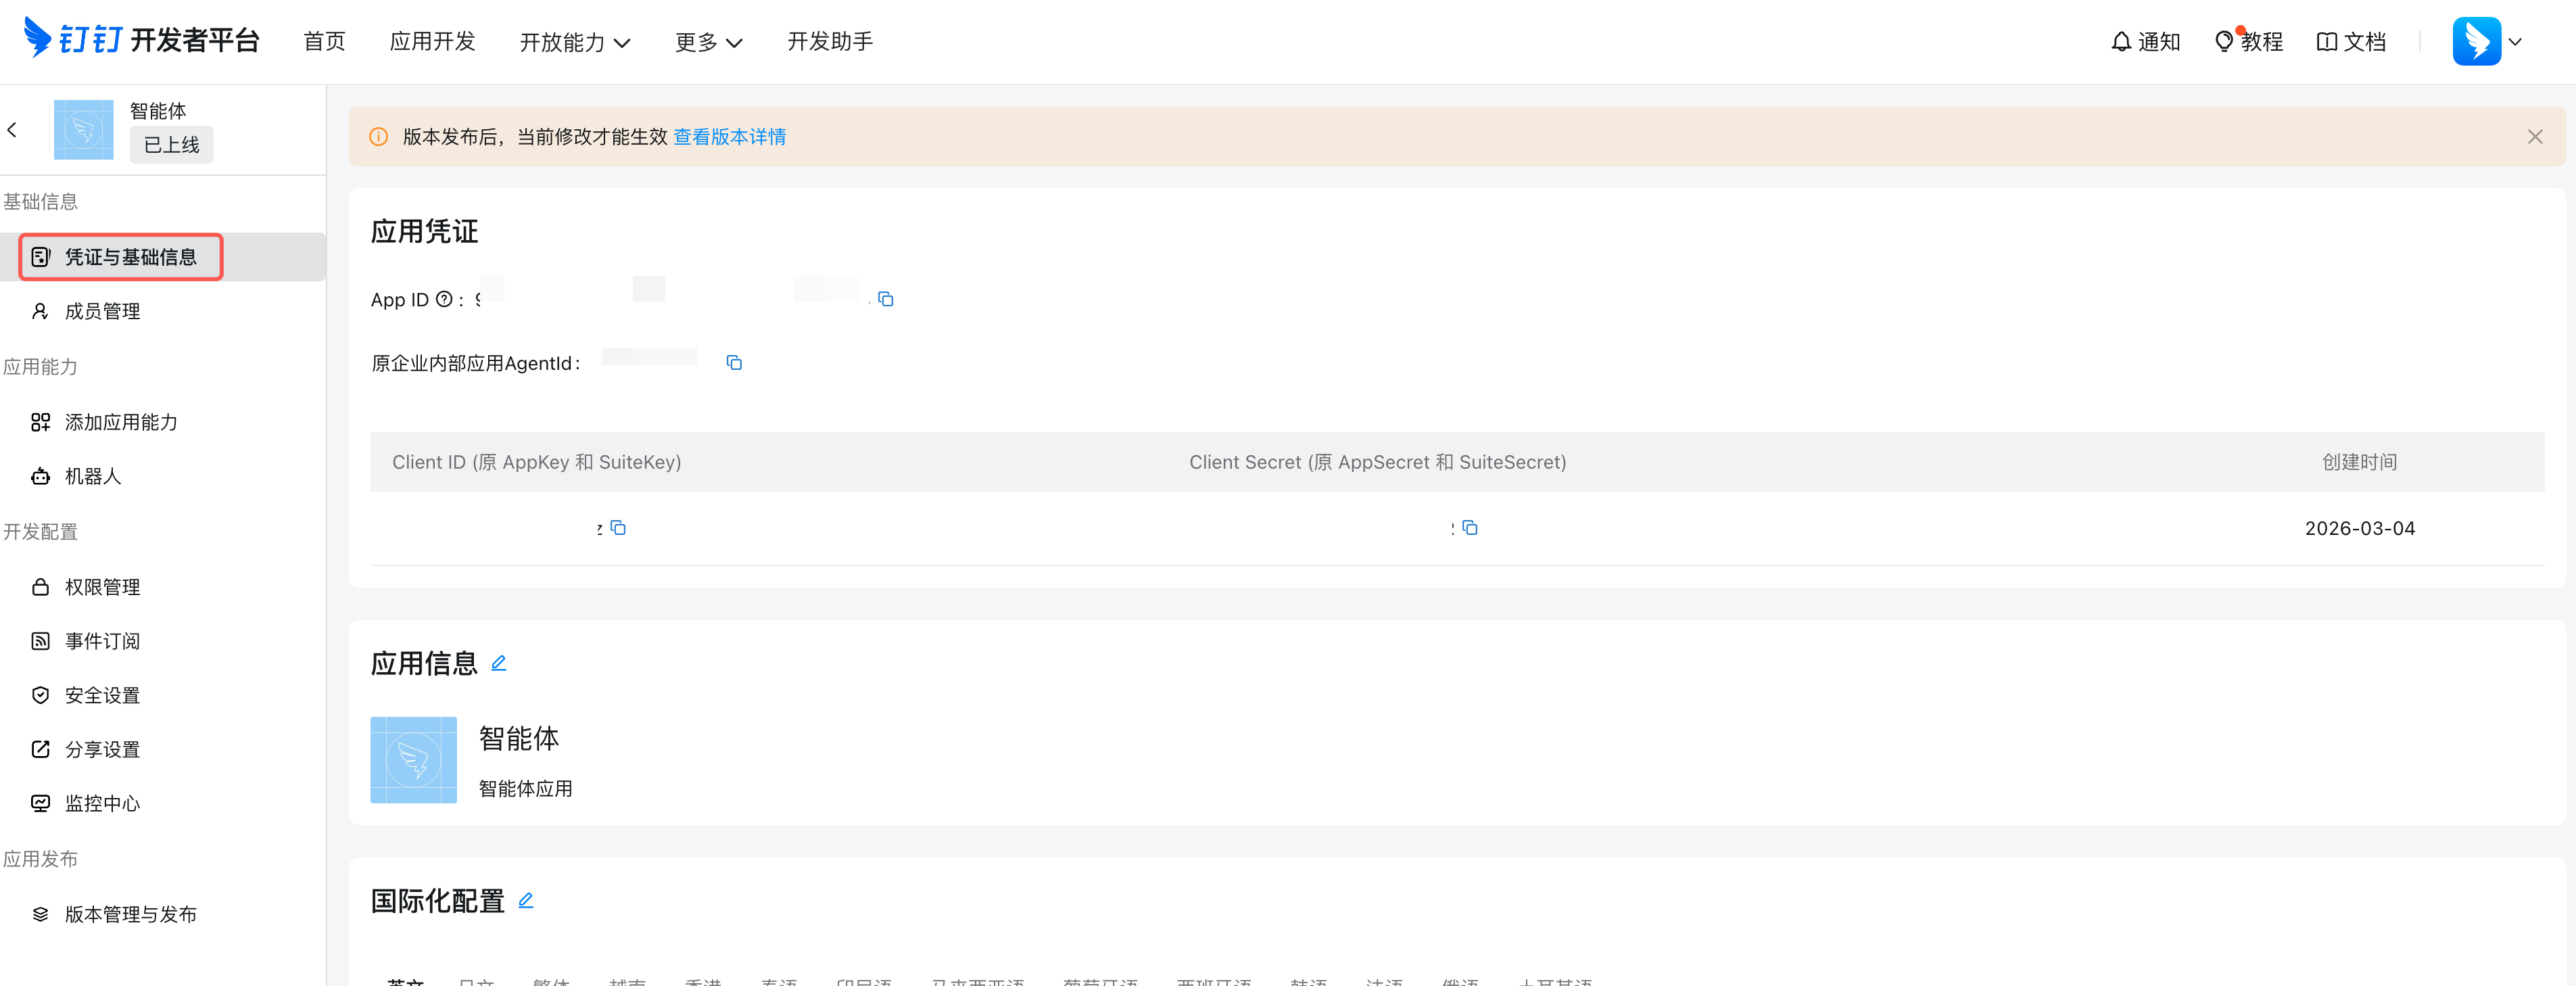Open 文档 documentation
Image resolution: width=2576 pixels, height=986 pixels.
(x=2351, y=41)
